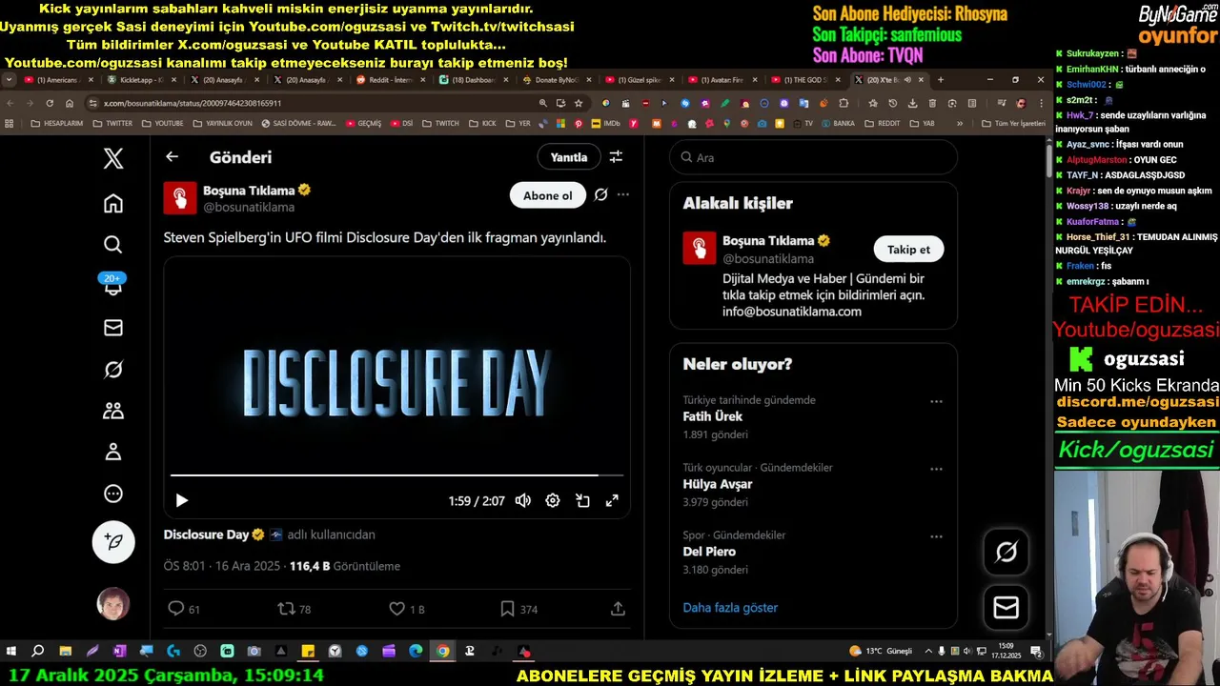
Task: Subscribe with the Abone ol button
Action: click(x=548, y=195)
